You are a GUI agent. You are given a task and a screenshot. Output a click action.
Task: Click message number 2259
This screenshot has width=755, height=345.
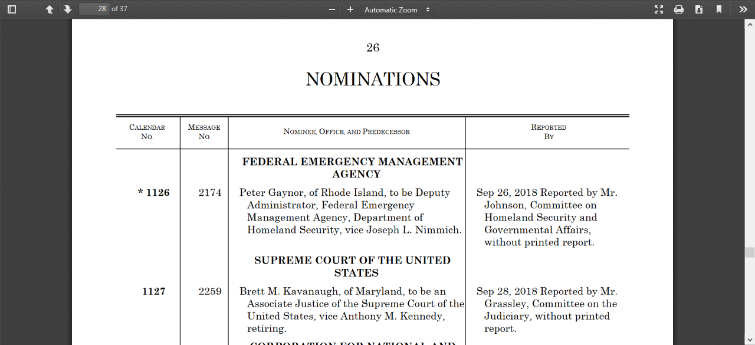click(210, 291)
